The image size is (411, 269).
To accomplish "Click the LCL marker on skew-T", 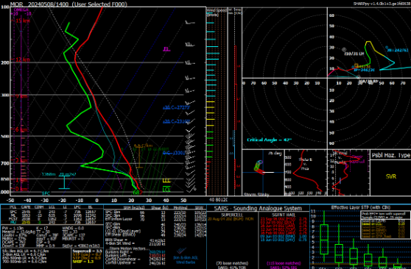I will (x=166, y=189).
